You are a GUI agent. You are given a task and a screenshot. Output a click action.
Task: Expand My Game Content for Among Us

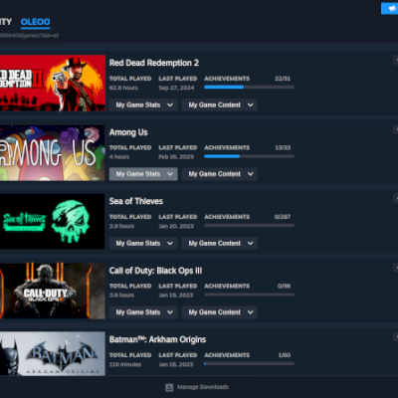(220, 174)
